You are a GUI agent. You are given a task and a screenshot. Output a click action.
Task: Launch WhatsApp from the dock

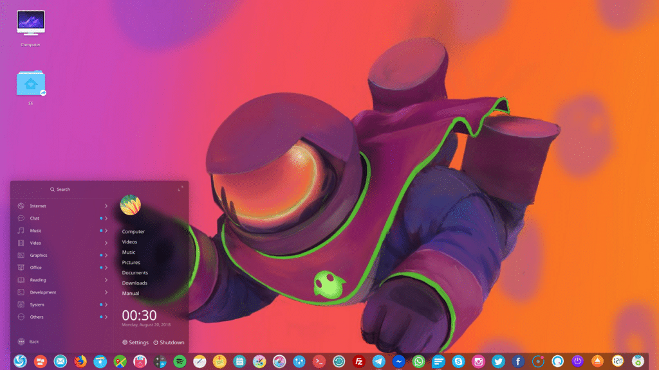pyautogui.click(x=418, y=361)
